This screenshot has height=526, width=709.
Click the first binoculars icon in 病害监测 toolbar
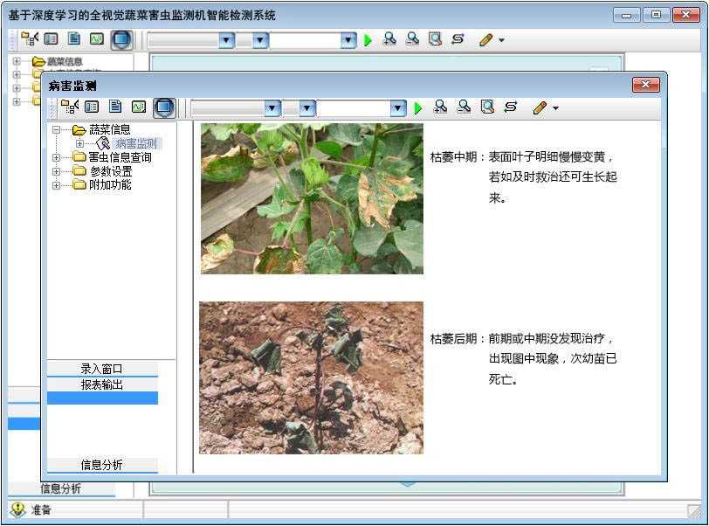tap(441, 107)
